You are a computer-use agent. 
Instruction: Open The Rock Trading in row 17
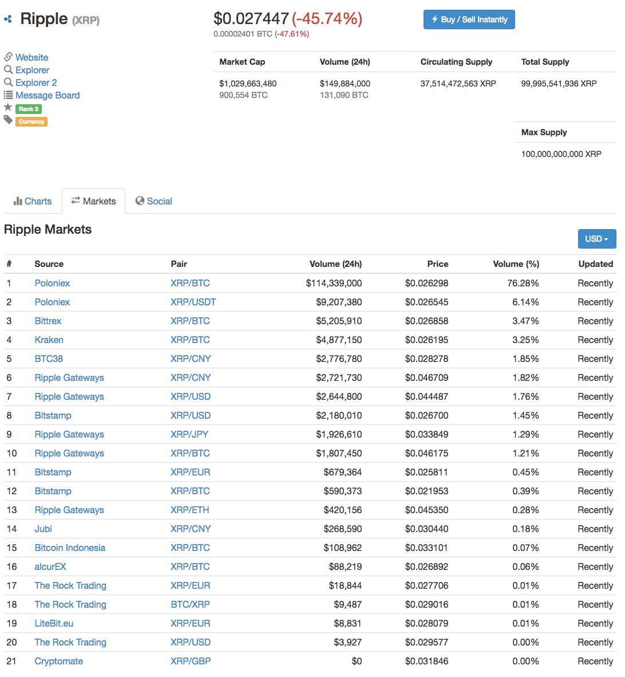pyautogui.click(x=70, y=586)
